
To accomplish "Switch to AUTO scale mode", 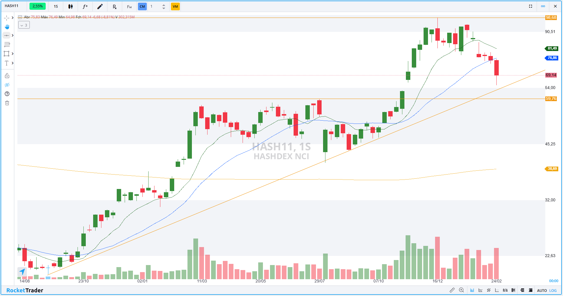I will point(542,290).
